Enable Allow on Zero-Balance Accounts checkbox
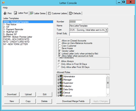The width and height of the screenshot is (136, 111). coord(59,43)
